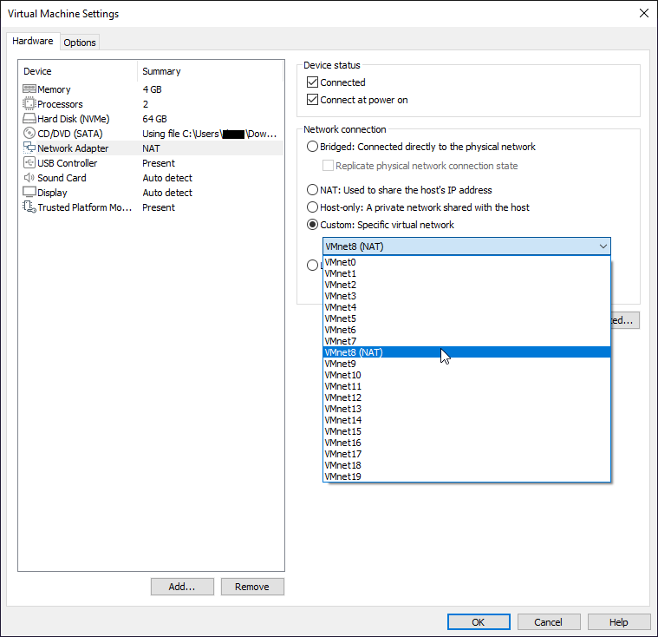Choose NAT network connection option
658x637 pixels.
[312, 190]
